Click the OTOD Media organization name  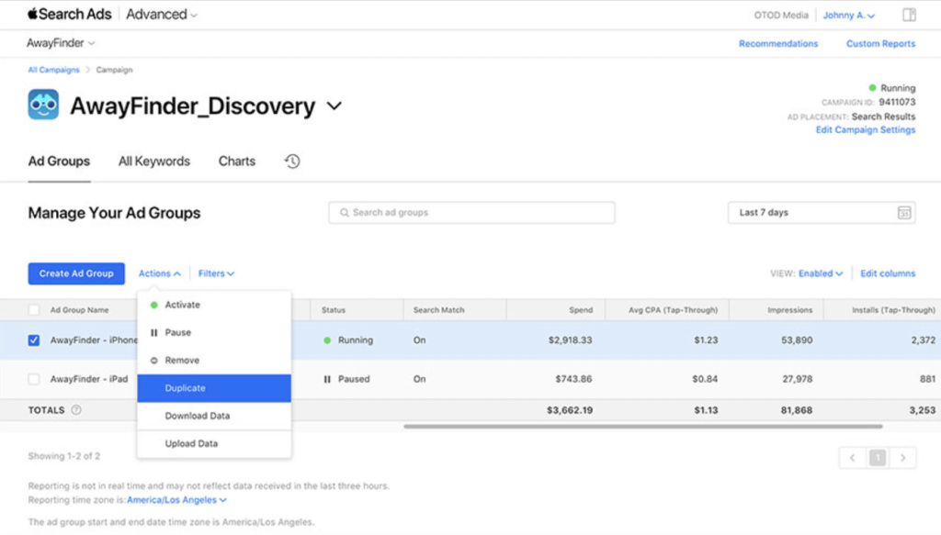(781, 15)
